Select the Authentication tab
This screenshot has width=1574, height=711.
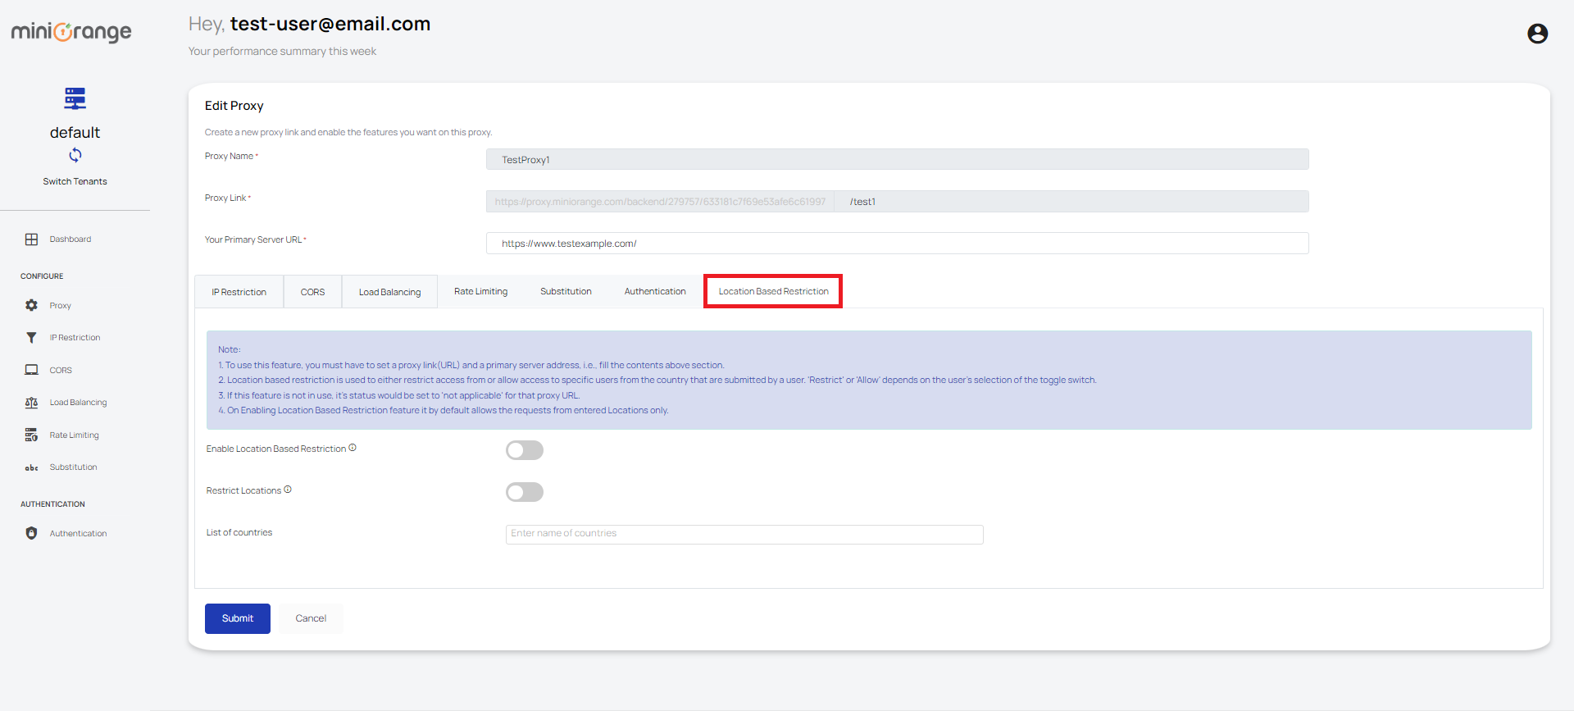coord(655,291)
